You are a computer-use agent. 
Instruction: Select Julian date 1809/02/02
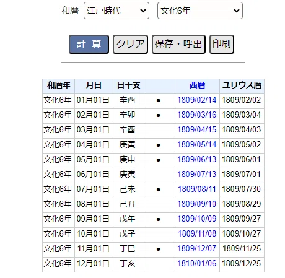tap(242, 100)
